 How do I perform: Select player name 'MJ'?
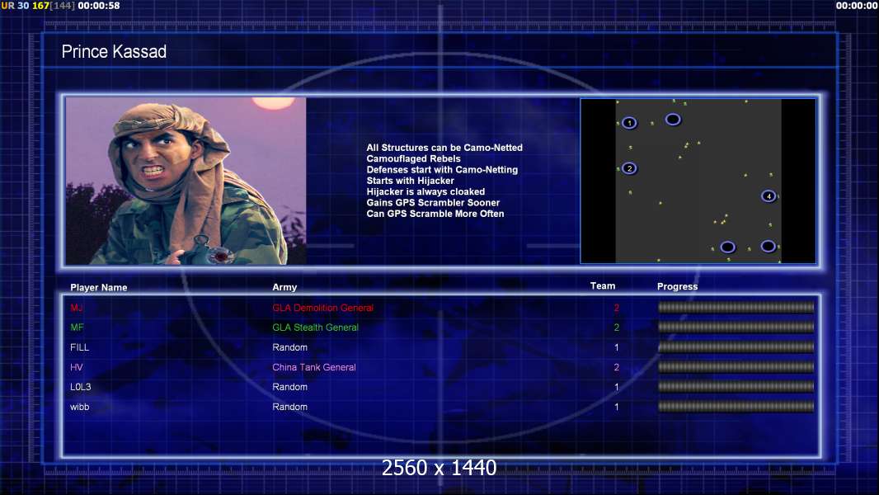pos(77,308)
